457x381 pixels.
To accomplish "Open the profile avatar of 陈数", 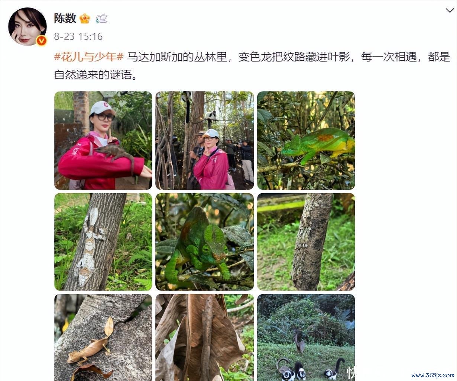I will [x=27, y=27].
